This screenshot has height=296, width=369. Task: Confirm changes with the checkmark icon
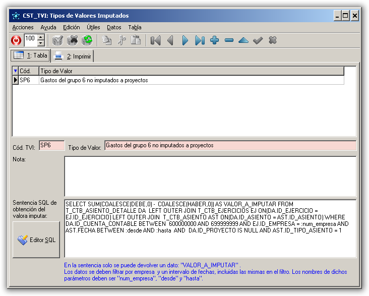click(x=258, y=40)
